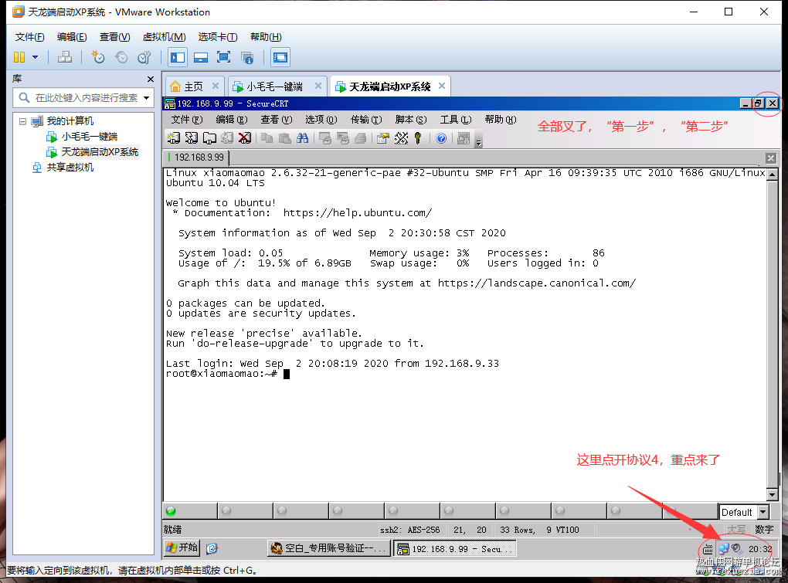Click terminal scrollbar up arrow

click(x=773, y=175)
